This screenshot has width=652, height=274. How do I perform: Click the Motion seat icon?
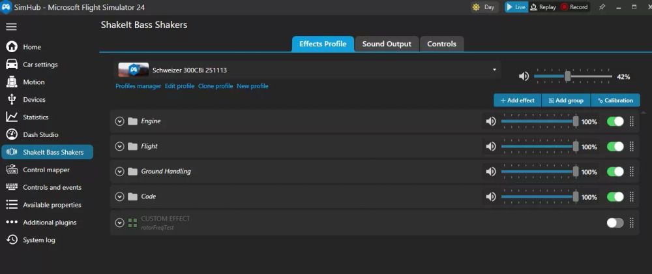(12, 82)
